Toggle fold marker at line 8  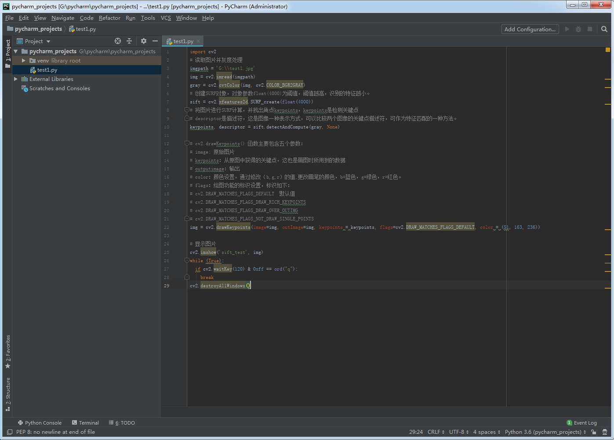click(187, 110)
